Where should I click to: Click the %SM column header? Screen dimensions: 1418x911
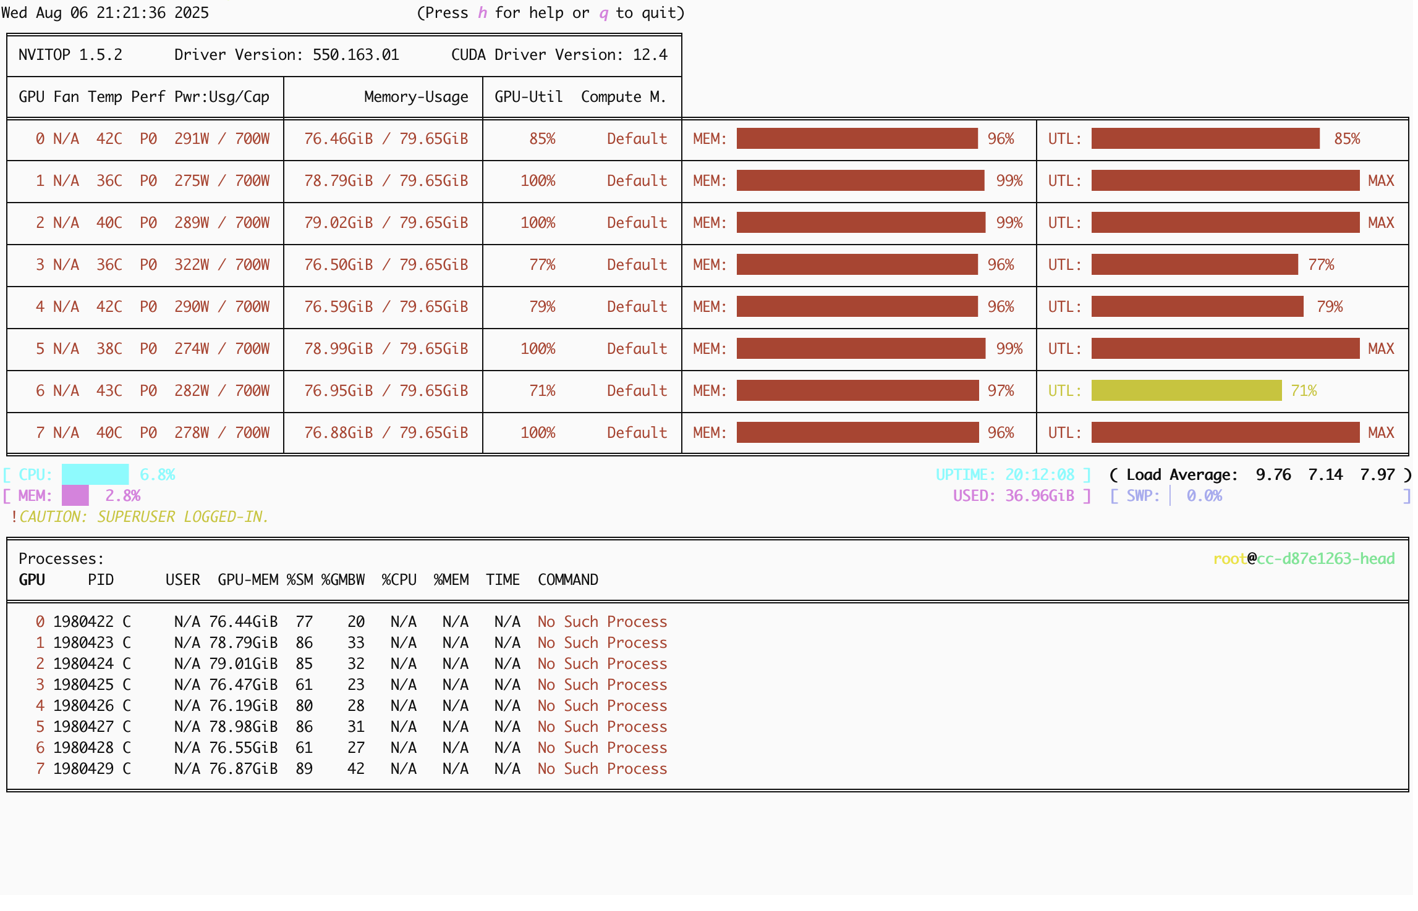coord(300,580)
